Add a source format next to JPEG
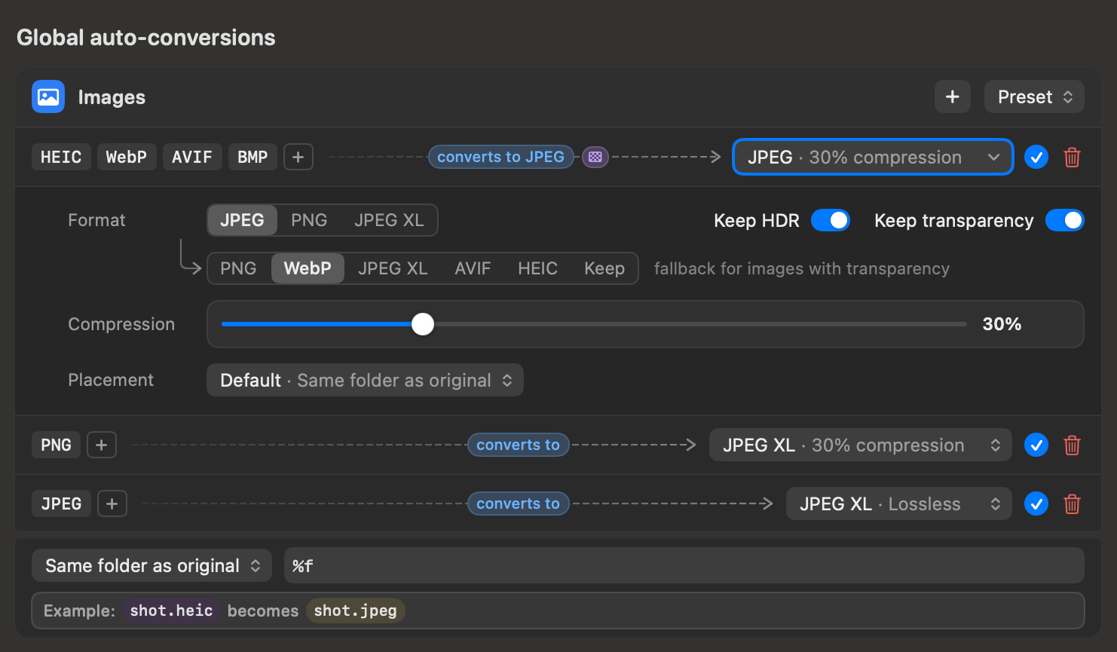1117x652 pixels. pos(112,504)
